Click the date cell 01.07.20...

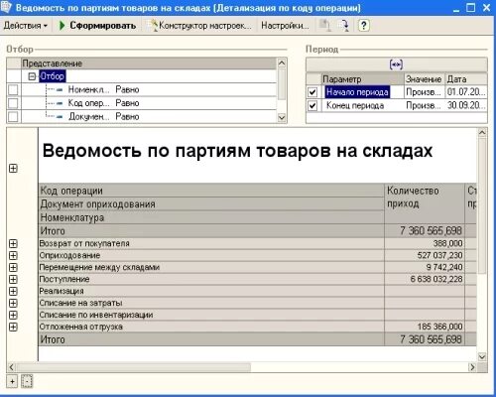(466, 92)
